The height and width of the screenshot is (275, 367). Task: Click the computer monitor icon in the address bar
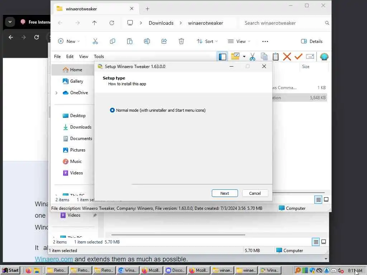(x=130, y=23)
